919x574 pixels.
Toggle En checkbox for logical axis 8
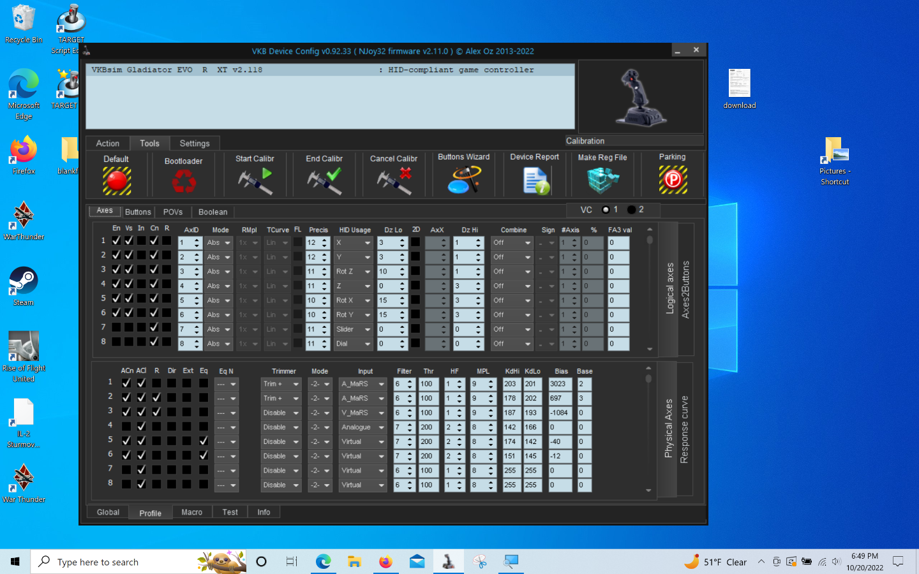(116, 341)
